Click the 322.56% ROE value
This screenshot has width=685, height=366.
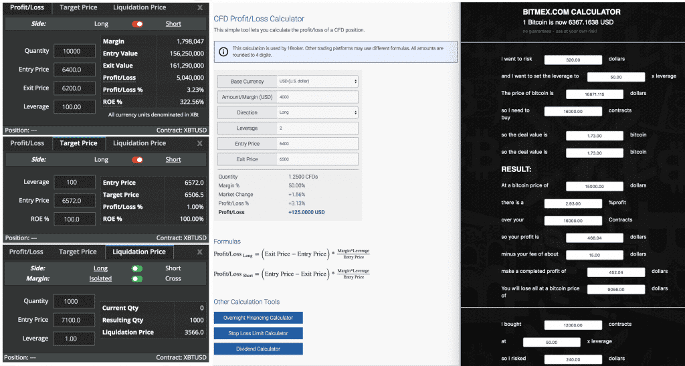(x=192, y=102)
